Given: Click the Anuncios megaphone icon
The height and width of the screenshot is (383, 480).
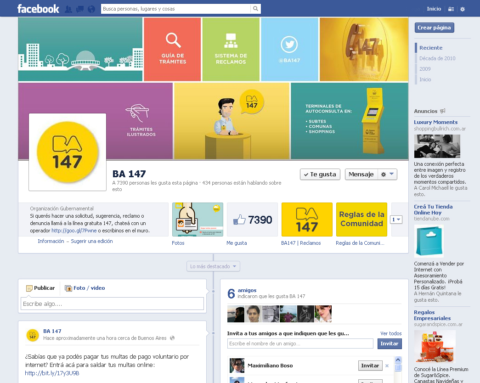Looking at the screenshot, I should (x=443, y=111).
